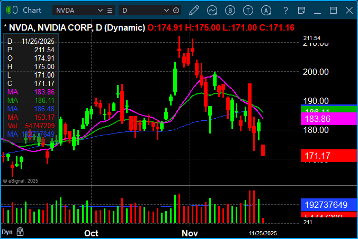Toggle the scroll lock padlock icon
The height and width of the screenshot is (239, 358).
click(x=20, y=232)
